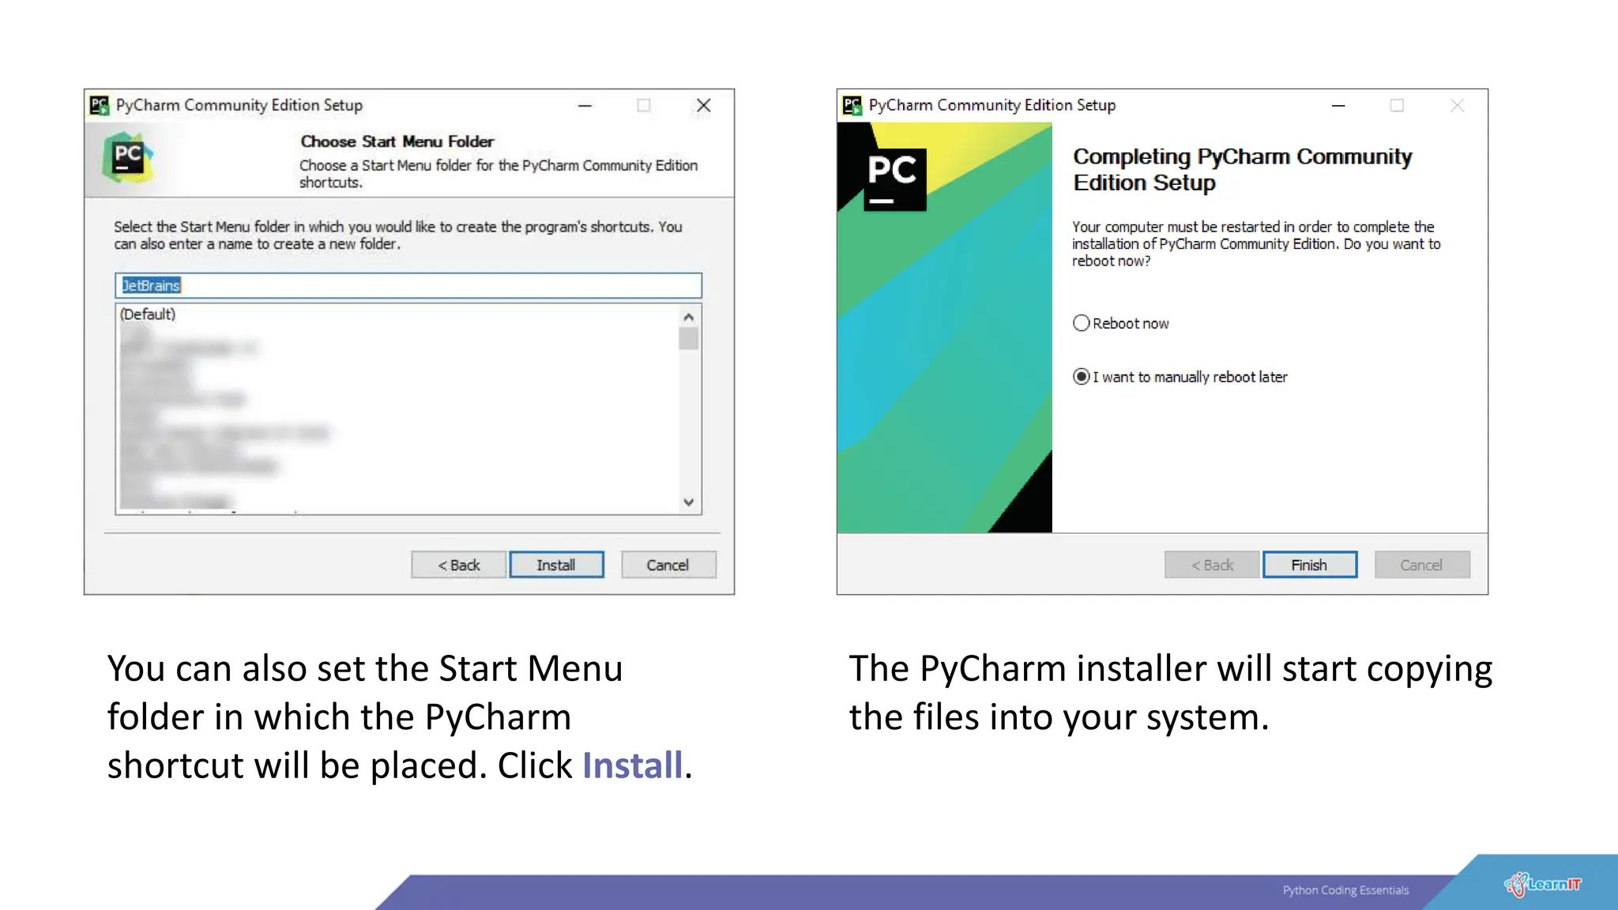Click the Python Coding Essentials footer text
The width and height of the screenshot is (1618, 910).
(1345, 890)
